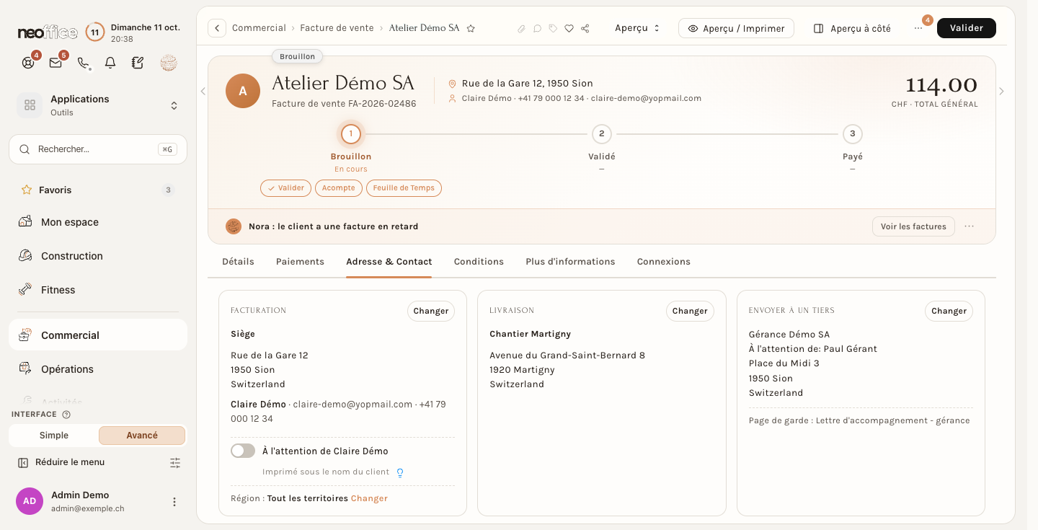Switch interface to Simple mode
The height and width of the screenshot is (530, 1038).
(x=54, y=436)
